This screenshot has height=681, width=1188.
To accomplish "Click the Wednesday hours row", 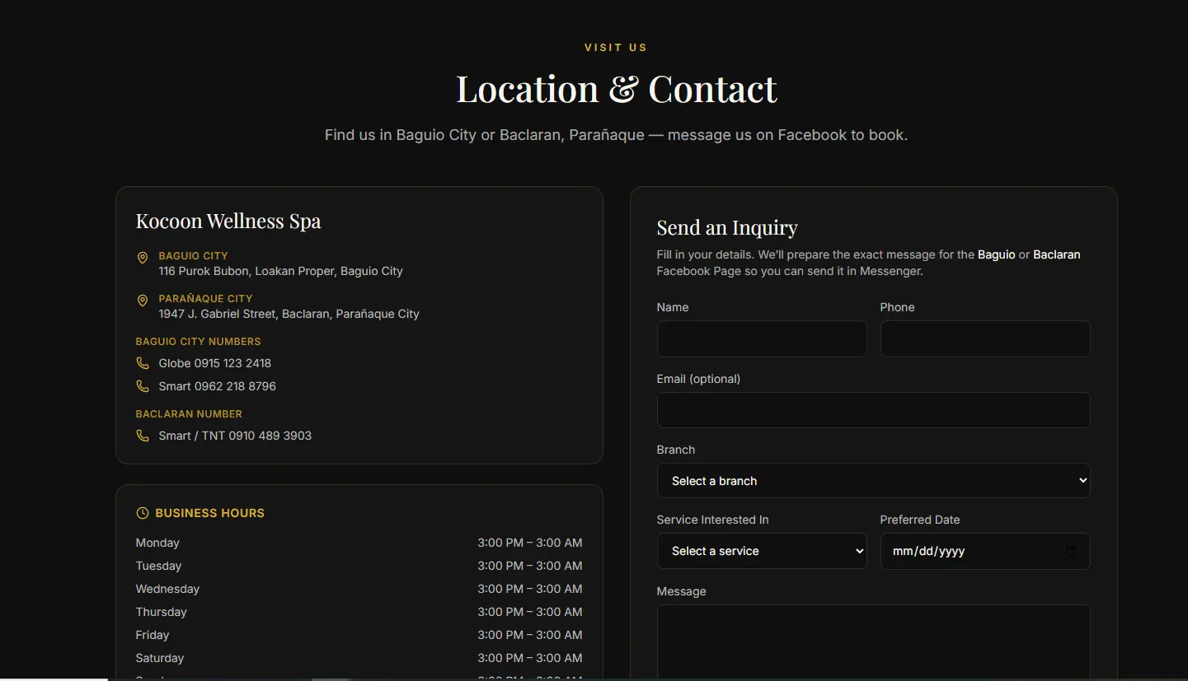I will [359, 589].
